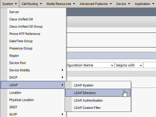This screenshot has height=117, width=156.
Task: Open LDAP Custom Filter entry
Action: 98,108
